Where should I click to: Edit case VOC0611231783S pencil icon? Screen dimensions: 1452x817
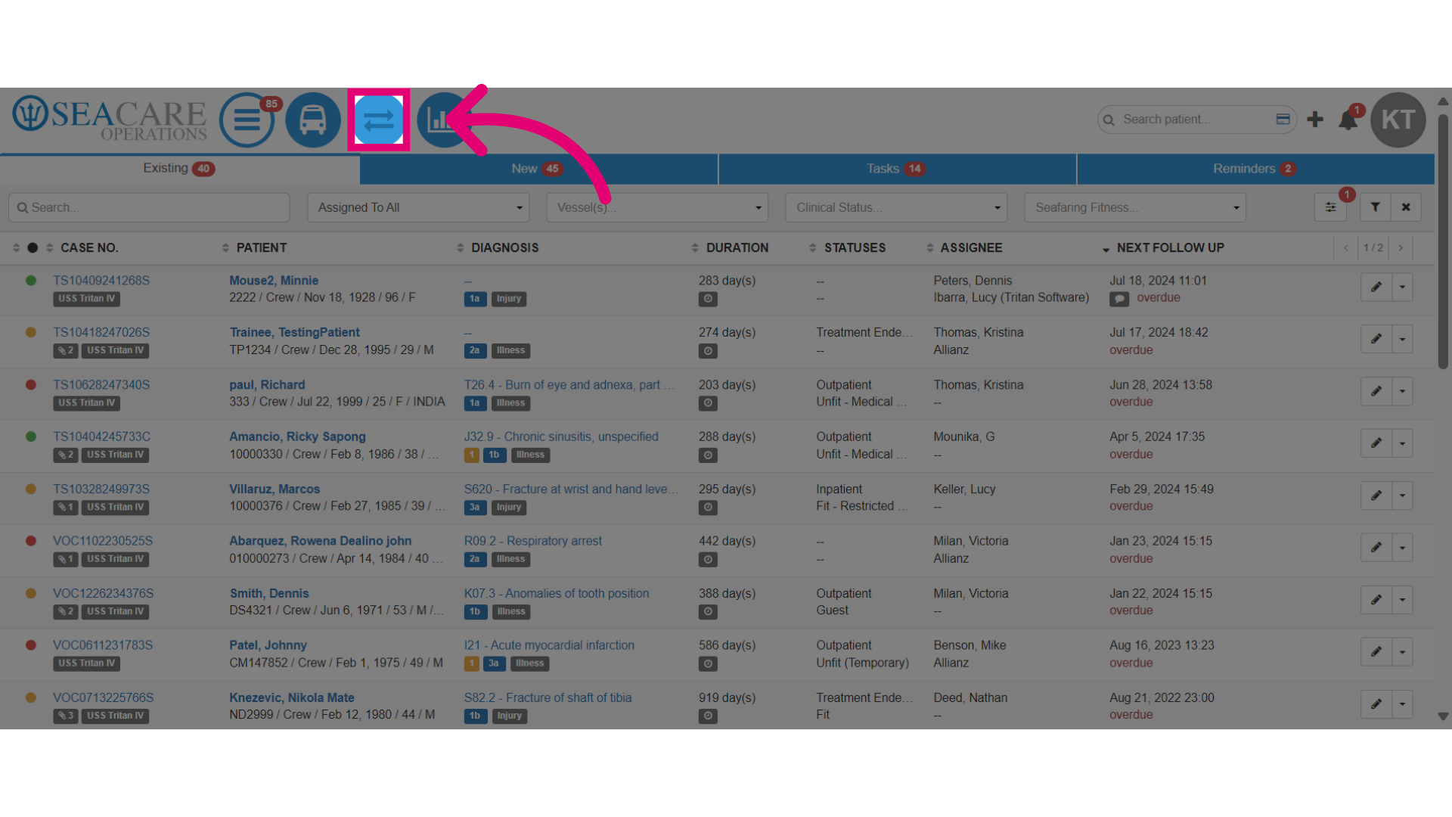tap(1376, 652)
